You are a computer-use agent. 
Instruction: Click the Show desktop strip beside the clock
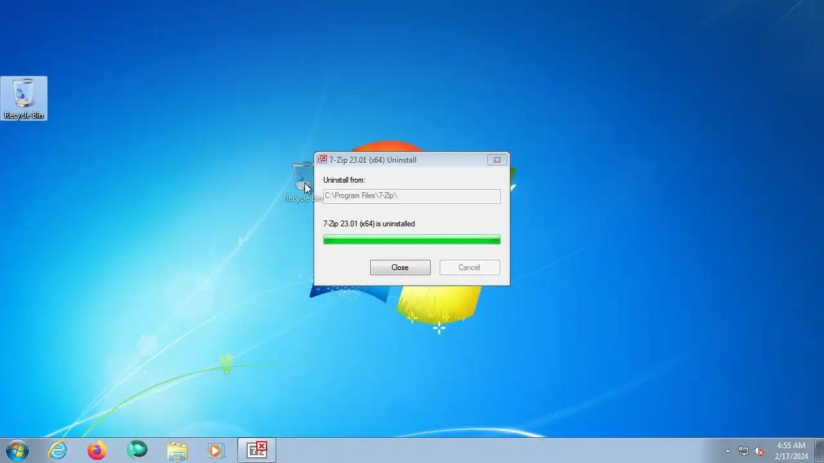pos(819,450)
